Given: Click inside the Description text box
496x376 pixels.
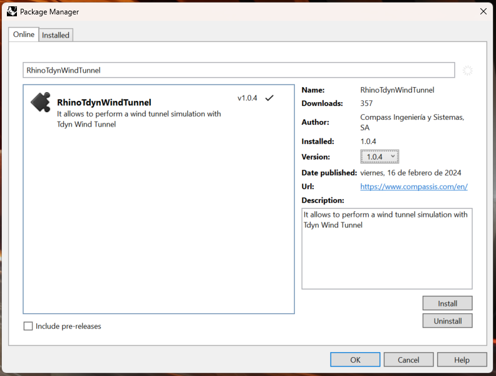Looking at the screenshot, I should (x=387, y=248).
